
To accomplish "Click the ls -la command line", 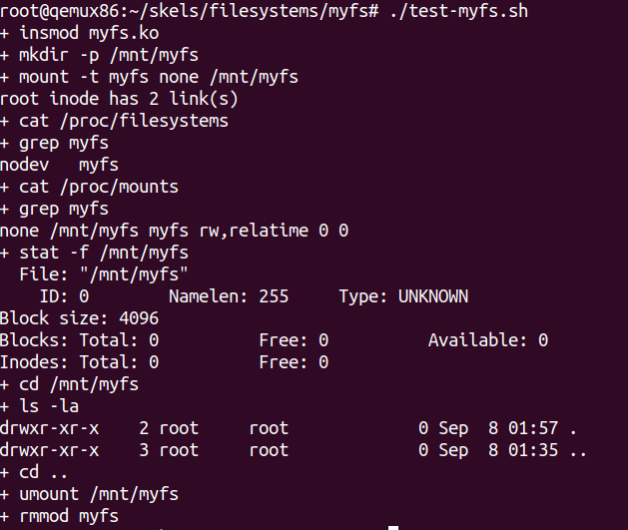I will pos(49,406).
